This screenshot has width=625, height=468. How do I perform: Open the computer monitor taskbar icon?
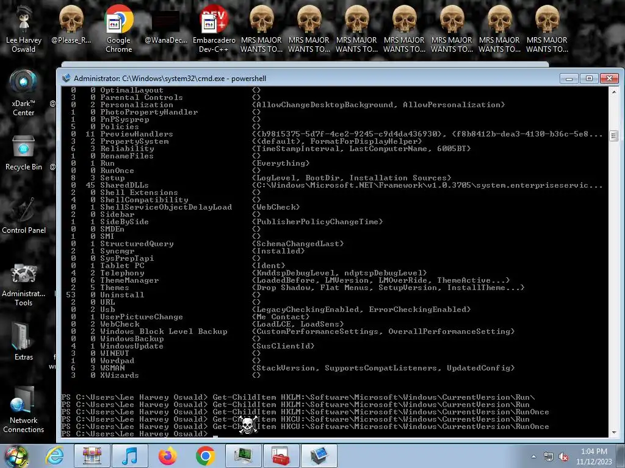(243, 456)
